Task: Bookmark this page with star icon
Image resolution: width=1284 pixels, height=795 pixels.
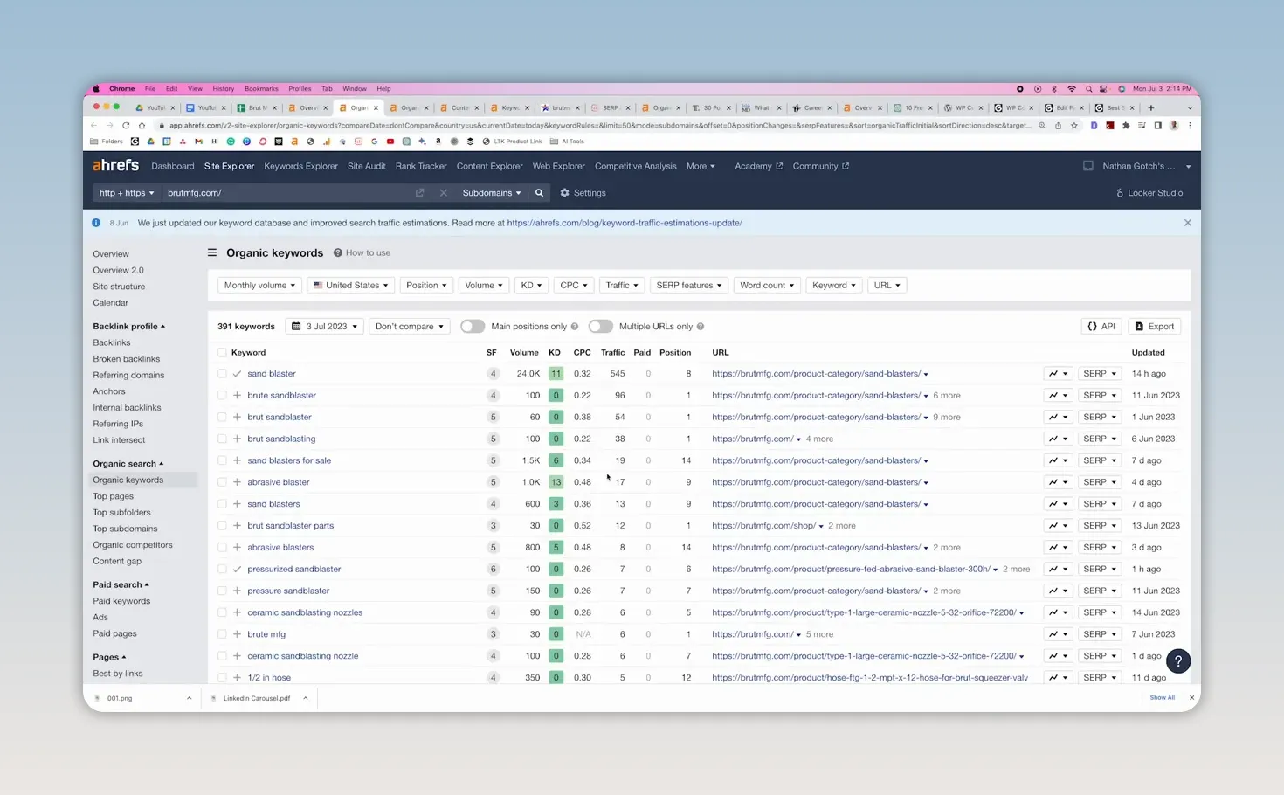Action: [x=1073, y=126]
